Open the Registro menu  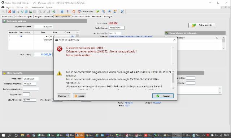point(9,7)
